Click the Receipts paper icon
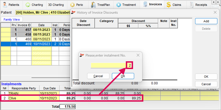The width and height of the screenshot is (221, 110). click(191, 5)
